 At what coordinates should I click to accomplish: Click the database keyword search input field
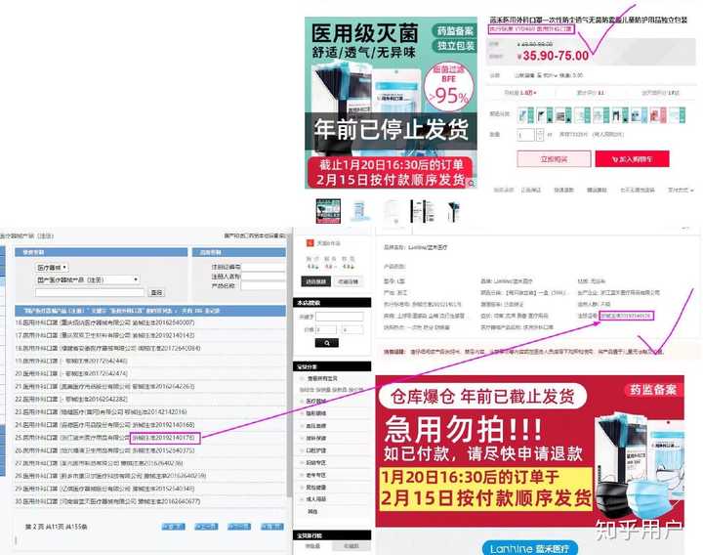tap(90, 292)
